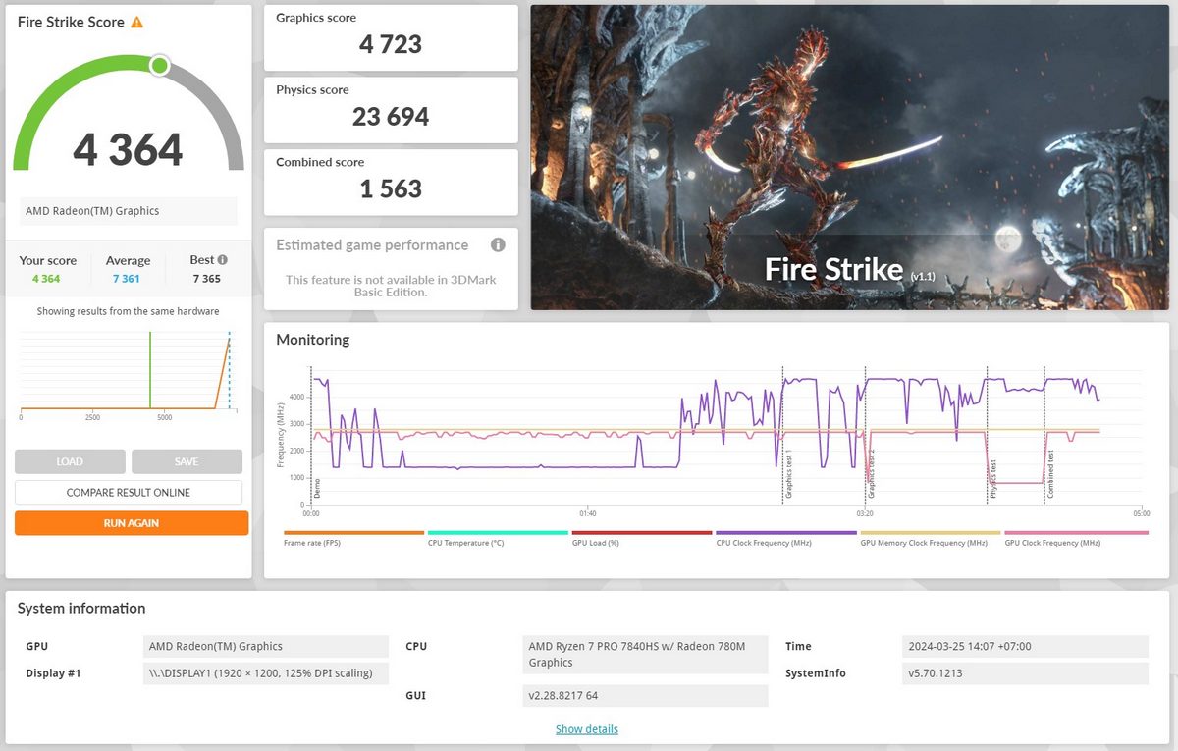This screenshot has width=1178, height=751.
Task: Click the Display #1 value field
Action: [266, 673]
